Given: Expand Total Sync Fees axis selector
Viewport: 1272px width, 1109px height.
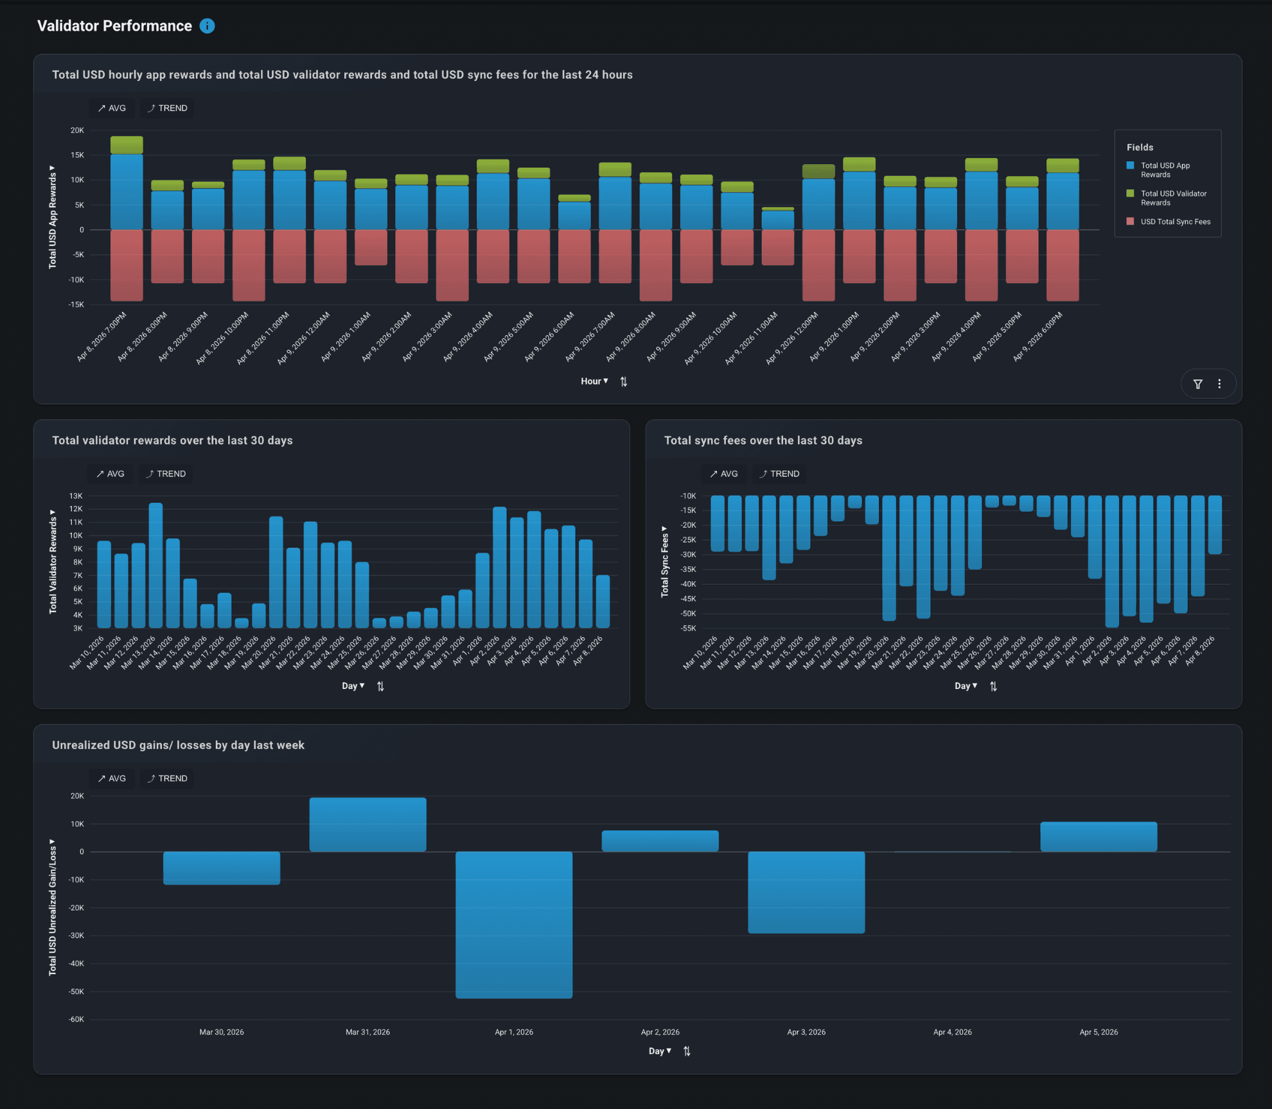Looking at the screenshot, I should pos(665,561).
